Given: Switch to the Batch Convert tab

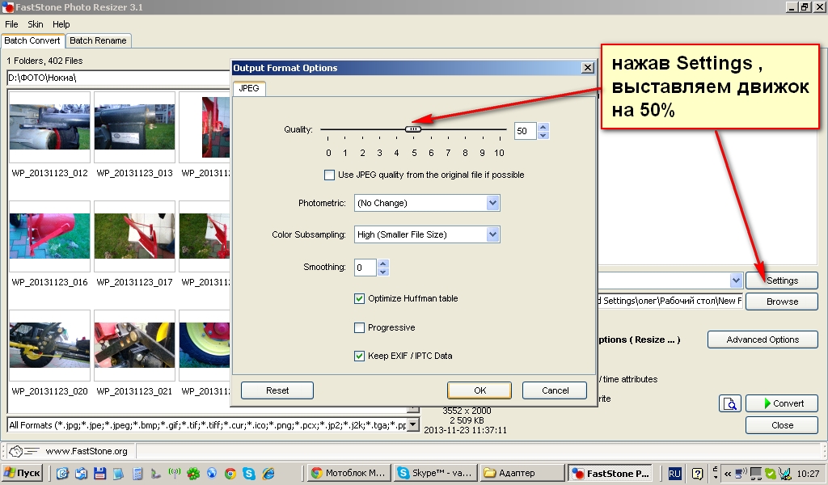Looking at the screenshot, I should click(32, 40).
